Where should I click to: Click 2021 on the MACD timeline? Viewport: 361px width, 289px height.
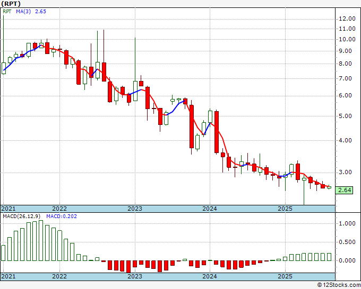8,276
